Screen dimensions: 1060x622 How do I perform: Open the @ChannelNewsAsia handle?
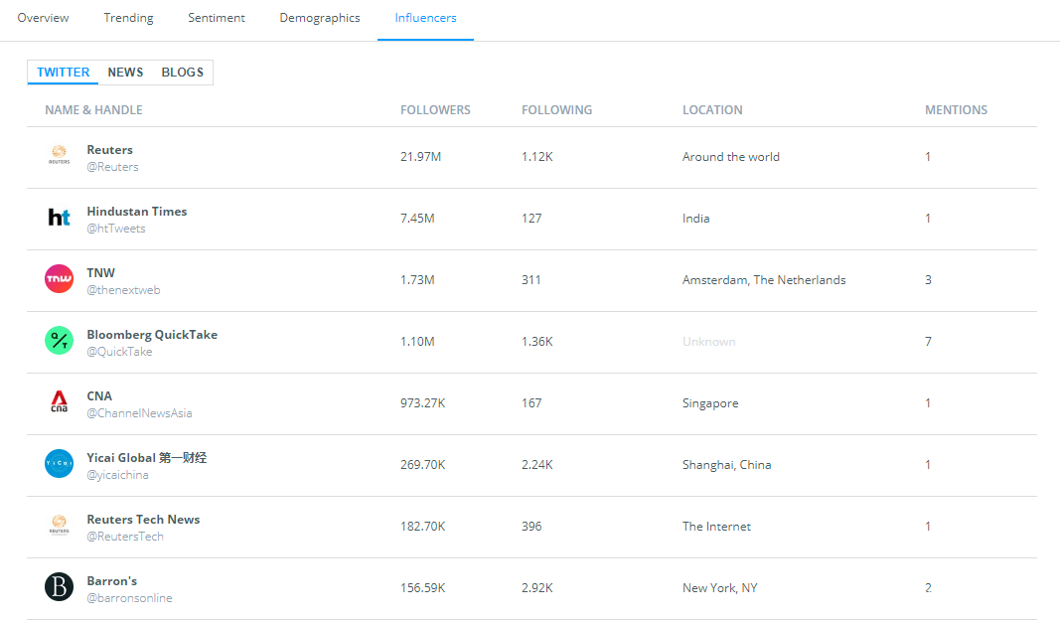click(x=139, y=413)
